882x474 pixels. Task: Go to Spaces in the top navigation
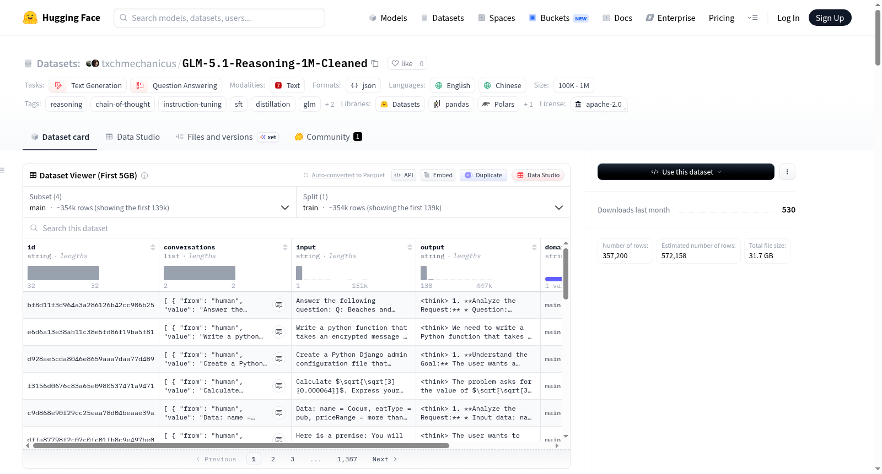coord(497,18)
